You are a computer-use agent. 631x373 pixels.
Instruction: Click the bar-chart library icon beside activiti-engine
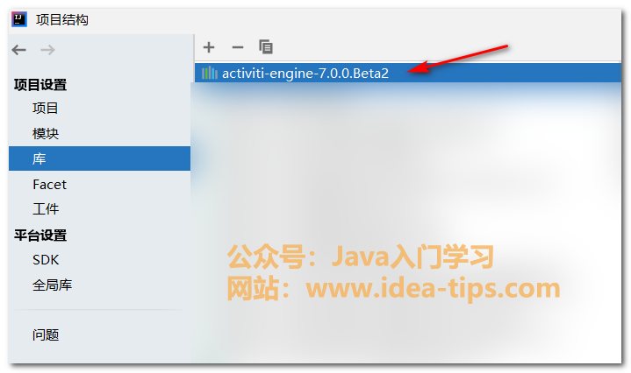[x=210, y=73]
